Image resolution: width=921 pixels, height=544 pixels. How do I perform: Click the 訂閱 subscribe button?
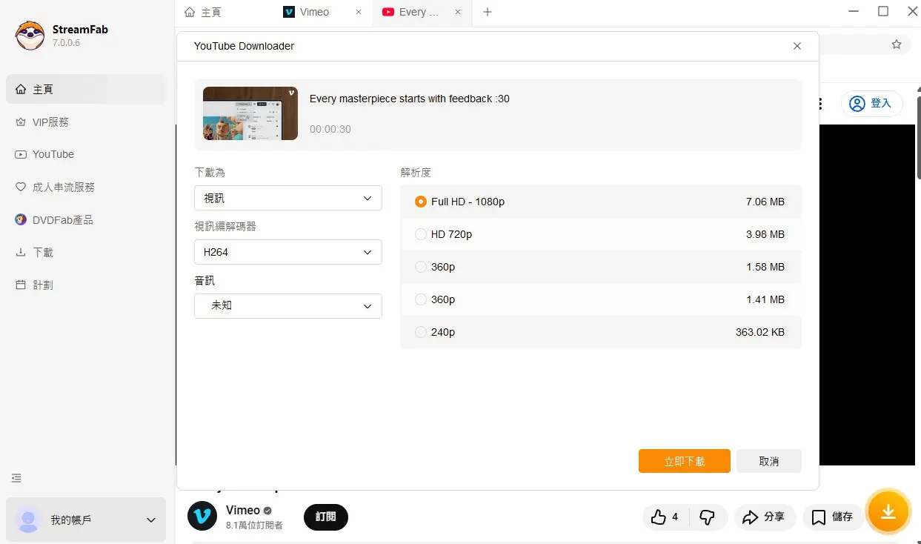(326, 517)
